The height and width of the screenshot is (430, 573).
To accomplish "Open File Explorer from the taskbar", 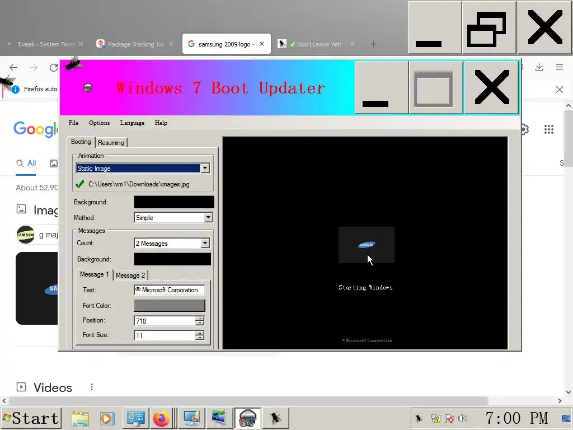I will [80, 418].
